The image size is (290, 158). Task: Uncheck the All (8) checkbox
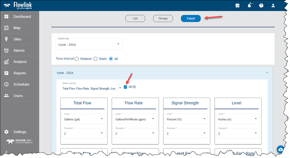pyautogui.click(x=126, y=87)
